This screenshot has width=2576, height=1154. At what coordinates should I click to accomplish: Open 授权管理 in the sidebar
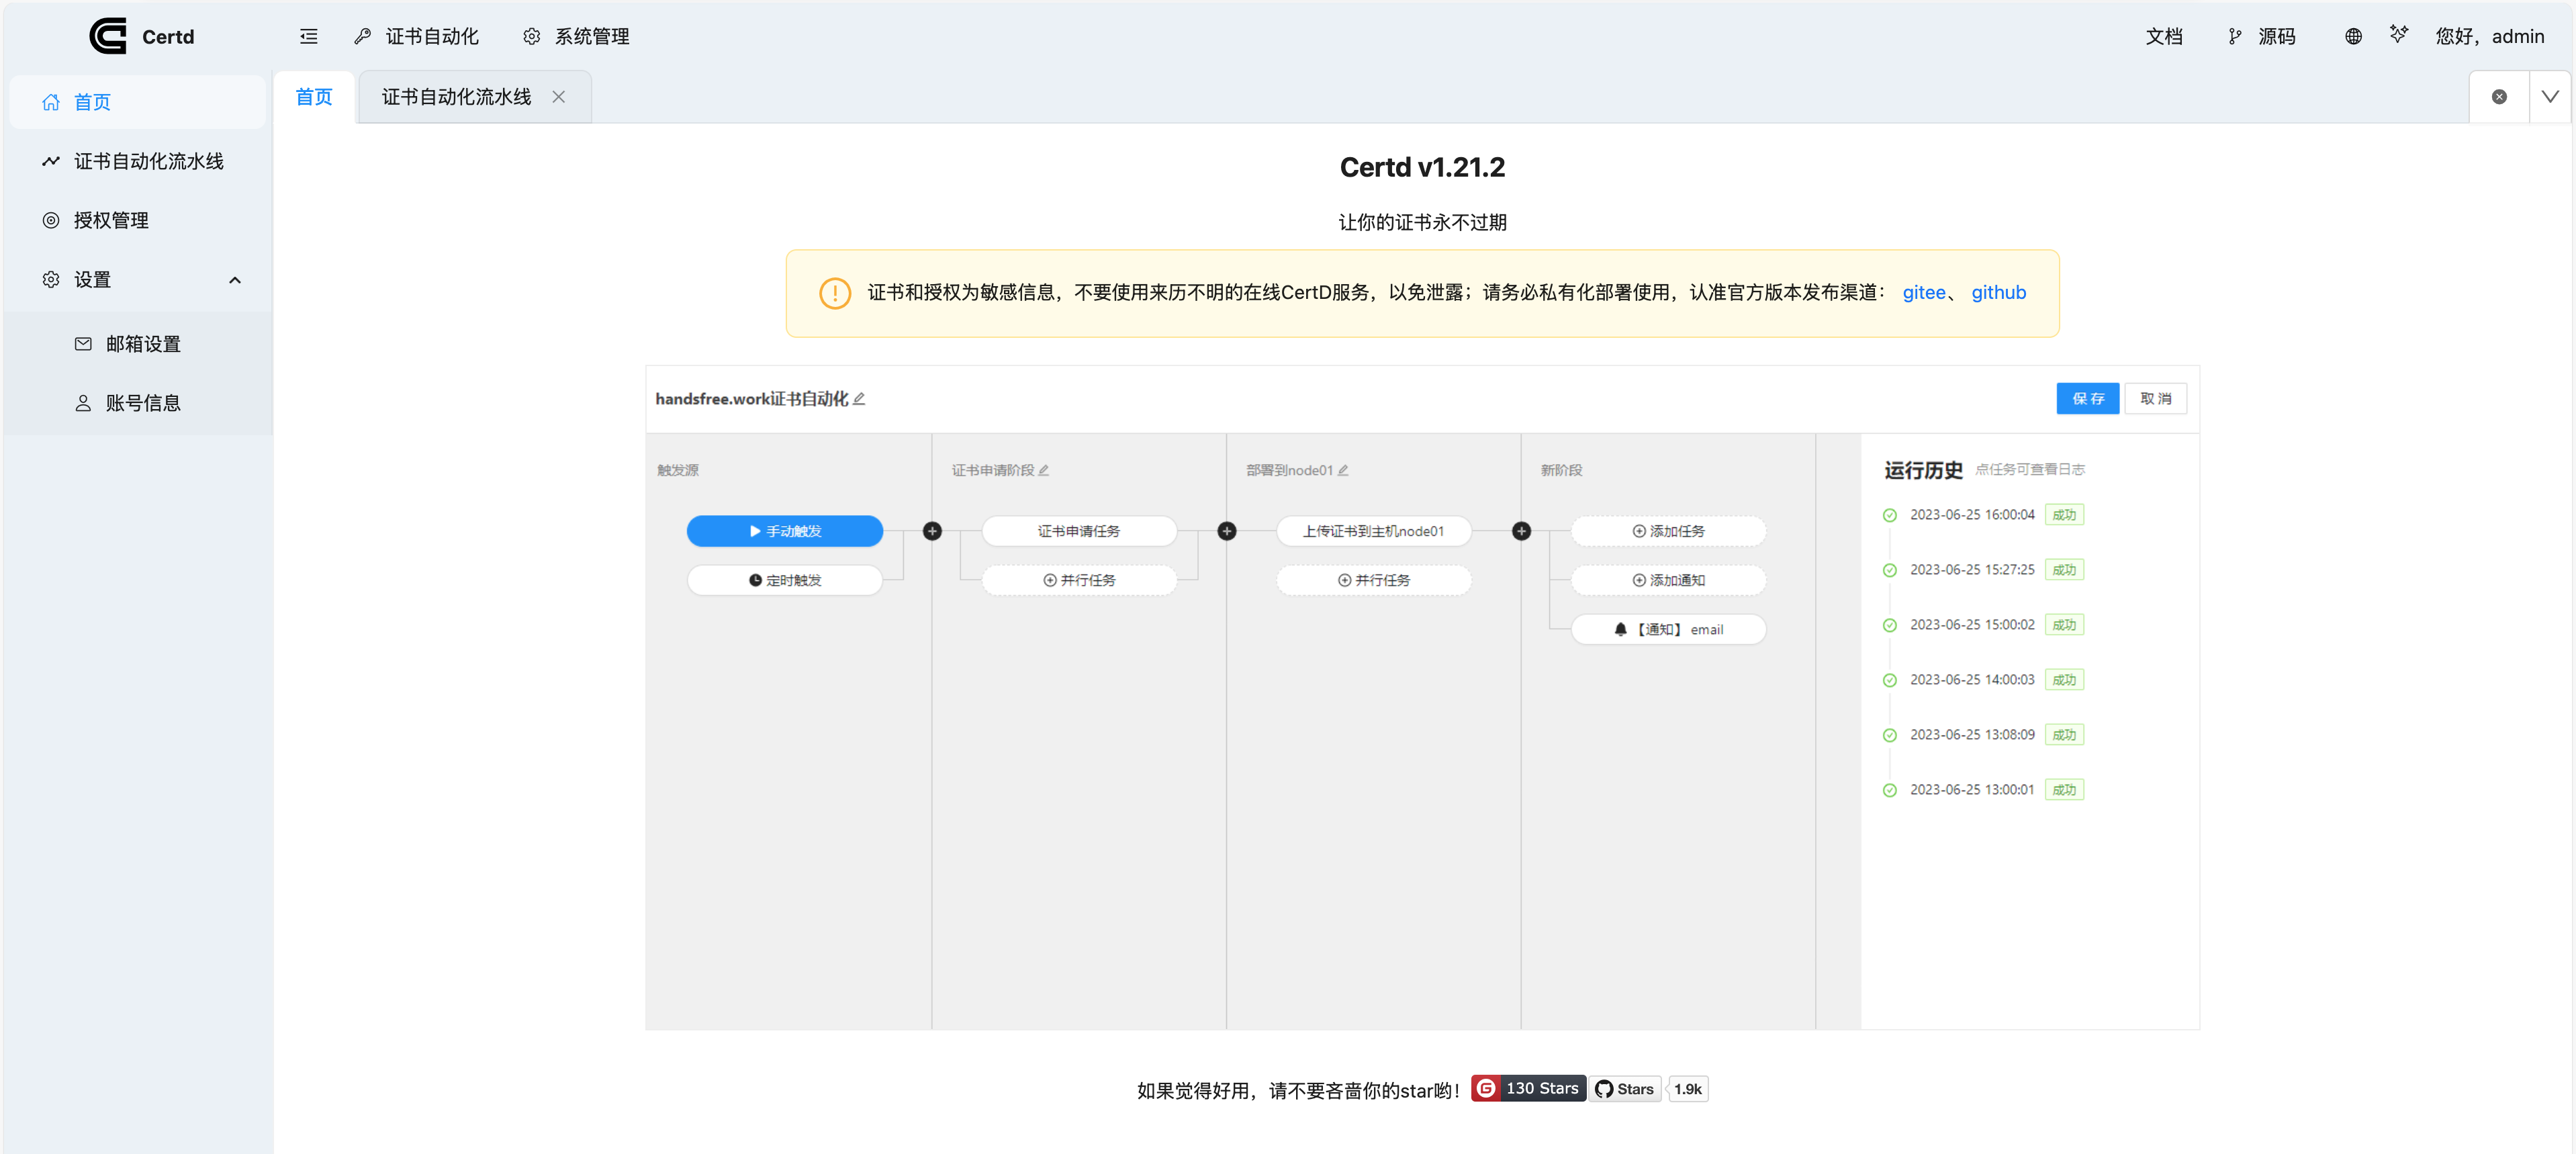137,220
